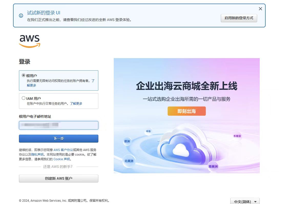Click the 南美洲 bubble in promo image
The height and width of the screenshot is (204, 292).
click(x=213, y=166)
